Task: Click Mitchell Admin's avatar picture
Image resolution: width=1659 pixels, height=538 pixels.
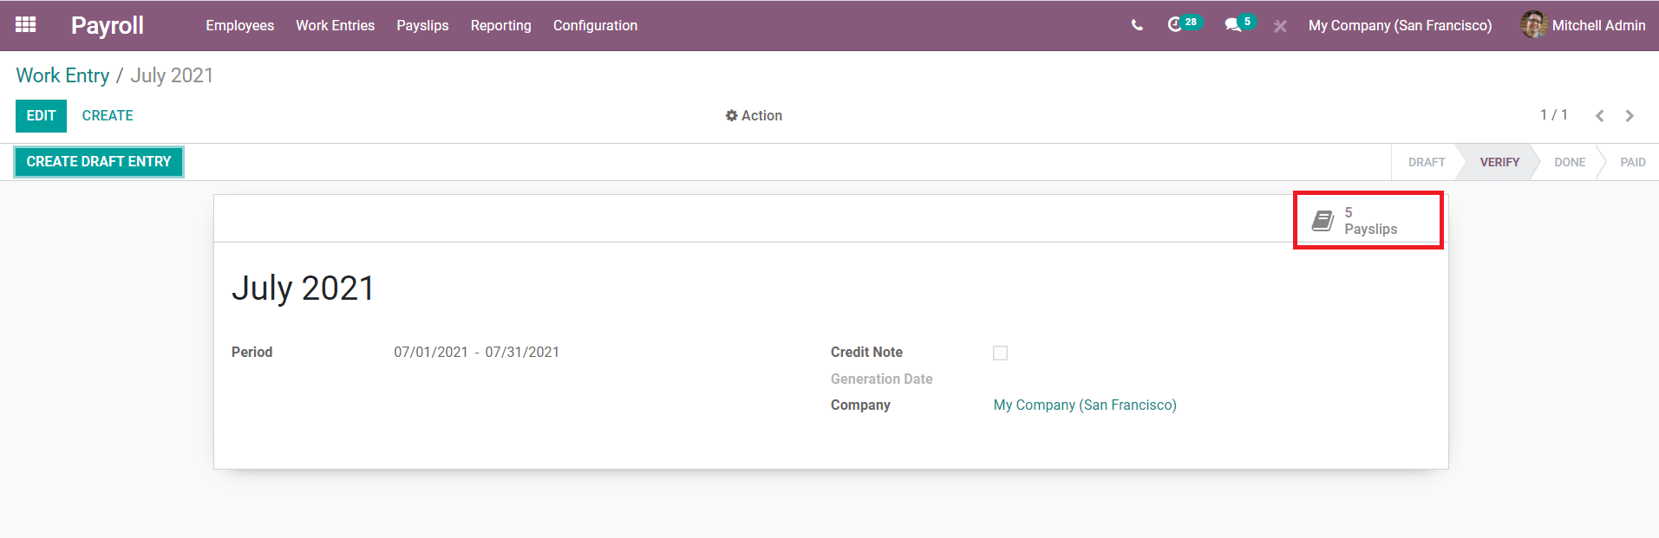Action: tap(1533, 25)
